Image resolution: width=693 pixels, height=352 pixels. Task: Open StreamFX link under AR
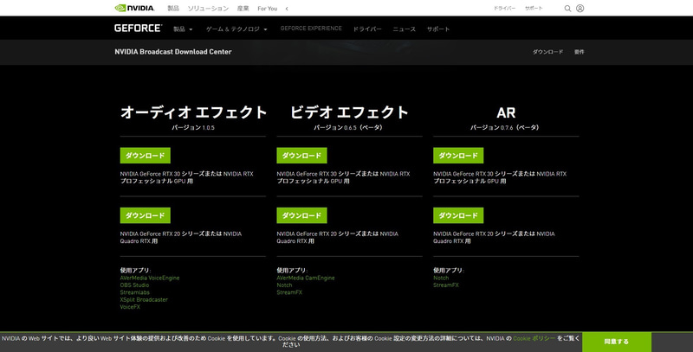click(446, 285)
